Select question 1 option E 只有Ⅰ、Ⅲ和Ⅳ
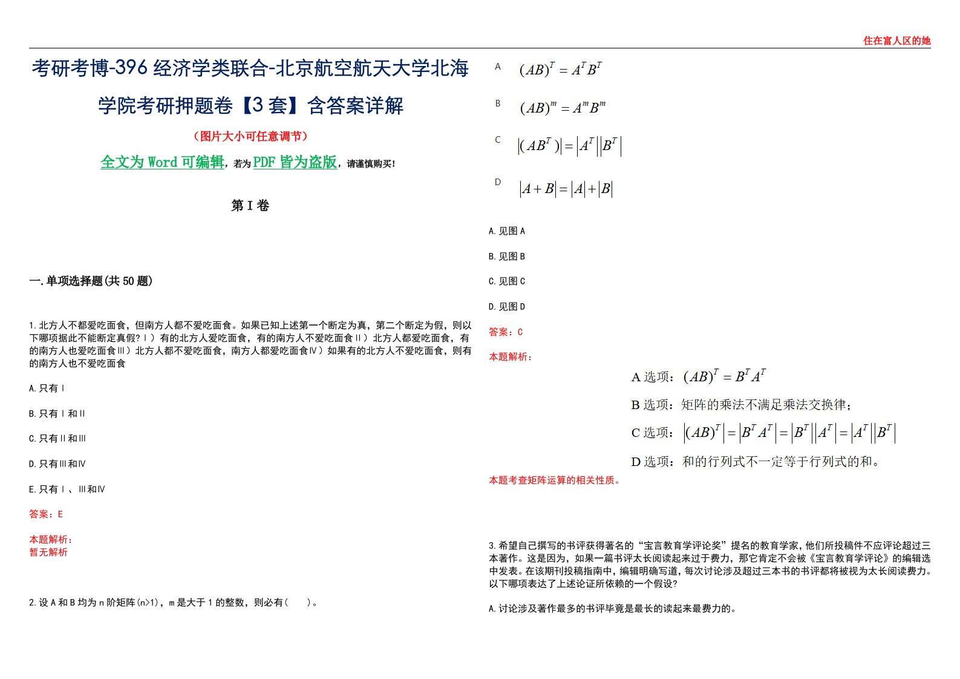 67,490
